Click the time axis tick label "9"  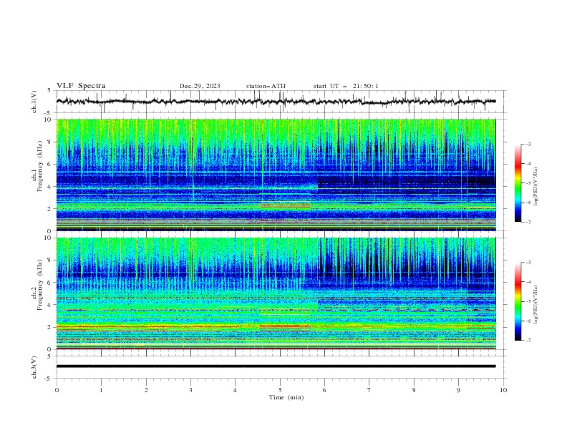click(458, 390)
